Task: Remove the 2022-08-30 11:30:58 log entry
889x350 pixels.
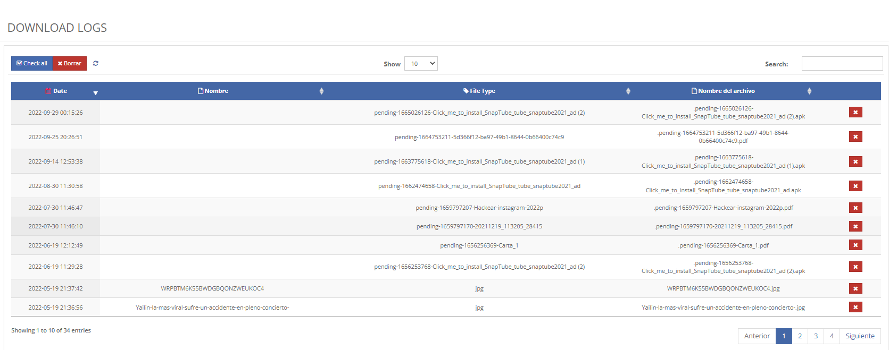Action: [855, 186]
